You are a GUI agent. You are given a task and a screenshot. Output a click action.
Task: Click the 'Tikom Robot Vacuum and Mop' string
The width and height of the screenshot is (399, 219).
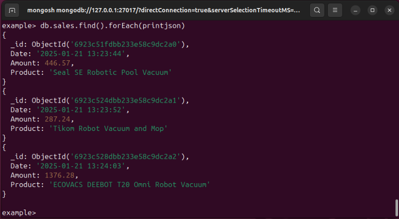pyautogui.click(x=108, y=128)
